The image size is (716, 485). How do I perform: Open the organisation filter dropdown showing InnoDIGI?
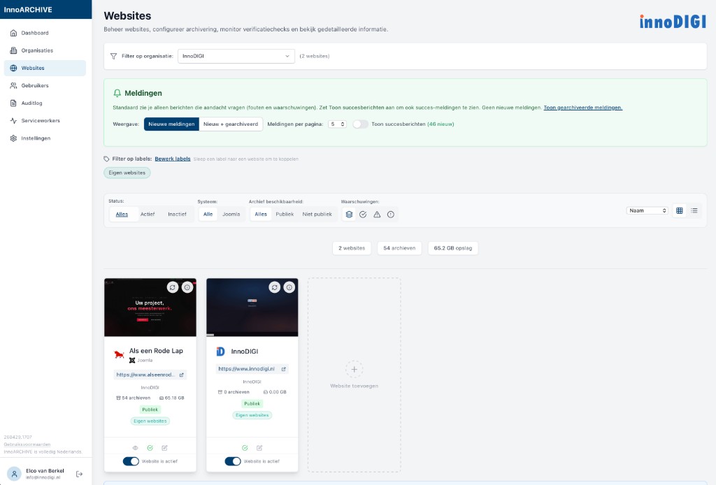click(x=236, y=56)
